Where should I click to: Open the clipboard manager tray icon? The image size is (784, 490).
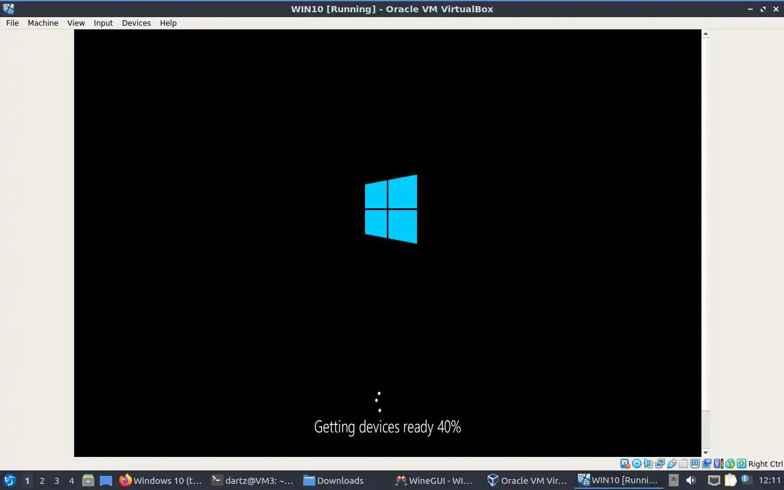[730, 480]
